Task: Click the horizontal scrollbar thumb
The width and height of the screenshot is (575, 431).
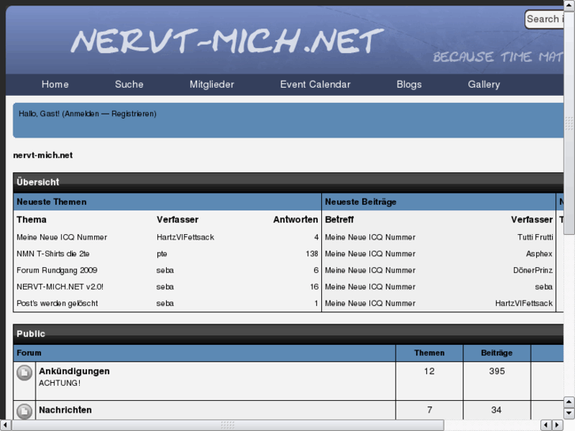Action: tap(227, 425)
